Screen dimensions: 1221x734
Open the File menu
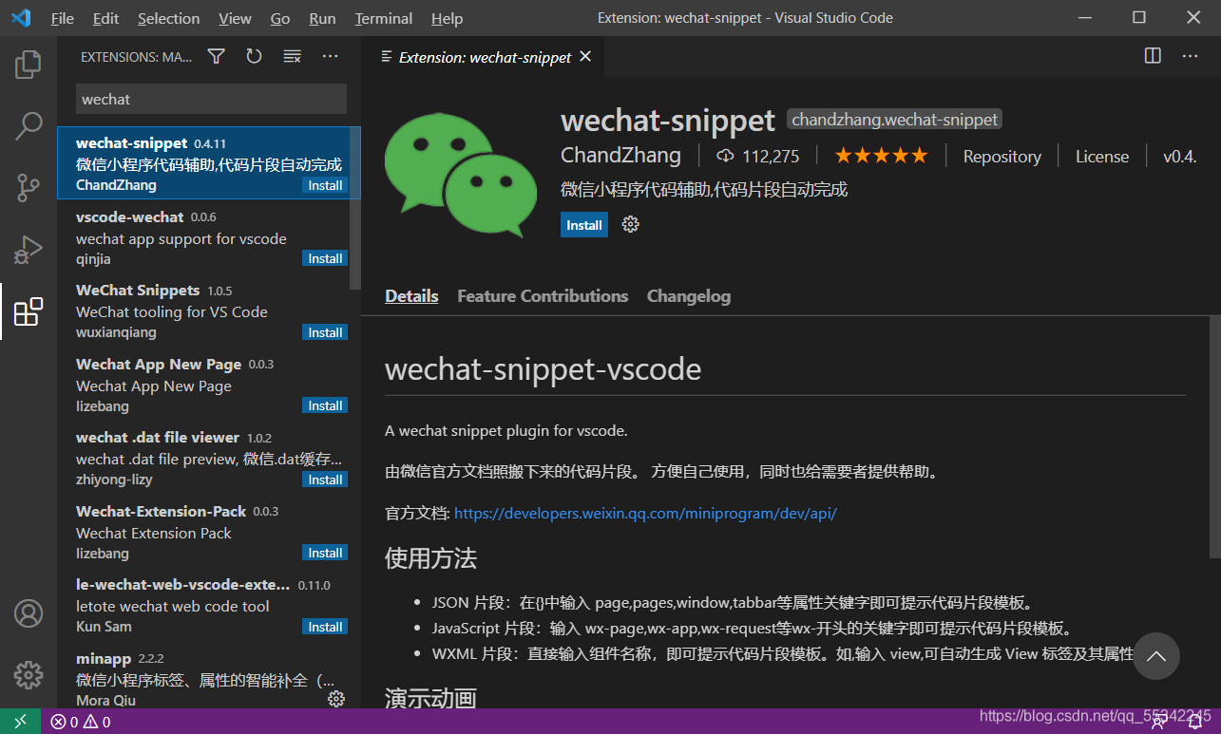pyautogui.click(x=63, y=18)
